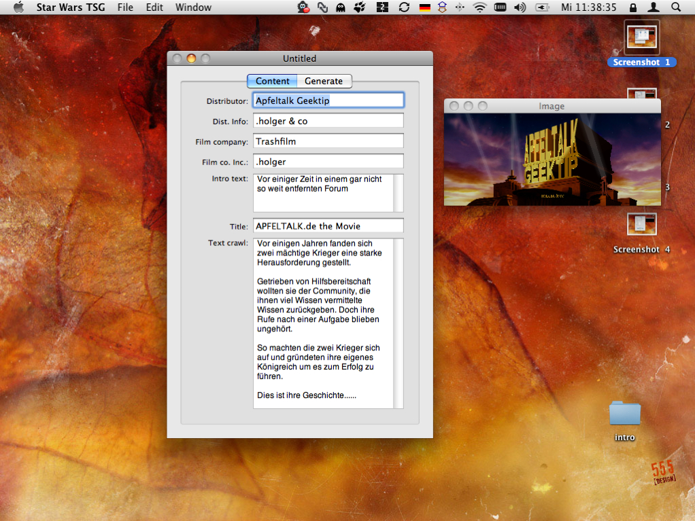Viewport: 695px width, 521px height.
Task: Click the Apfeltalk Geektip preview image
Action: click(x=552, y=160)
